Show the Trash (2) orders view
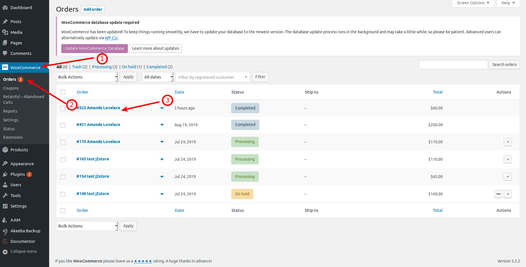The image size is (526, 267). click(80, 67)
